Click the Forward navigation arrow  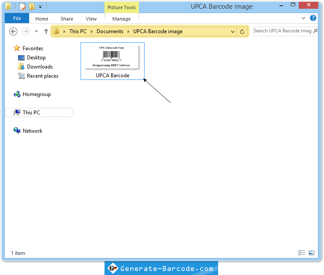coord(26,31)
